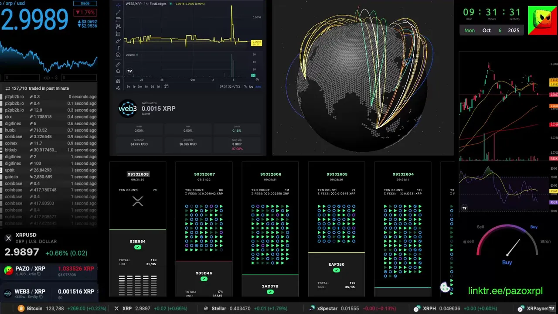558x314 pixels.
Task: Open ledger number 99332605
Action: click(x=337, y=174)
